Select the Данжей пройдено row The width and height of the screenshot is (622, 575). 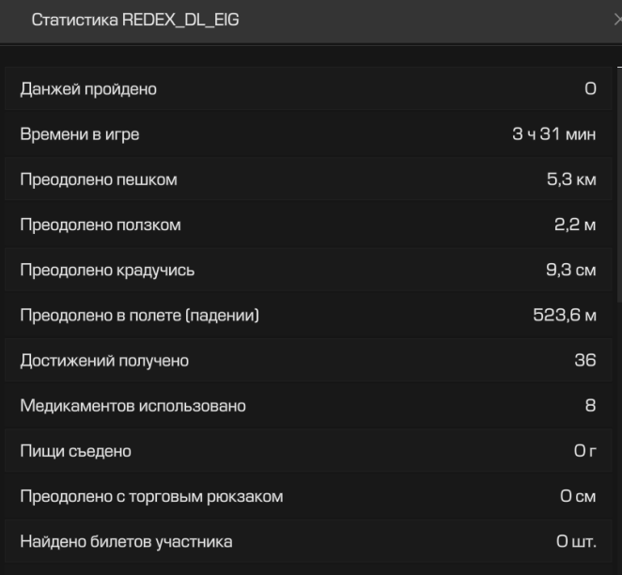[x=308, y=89]
